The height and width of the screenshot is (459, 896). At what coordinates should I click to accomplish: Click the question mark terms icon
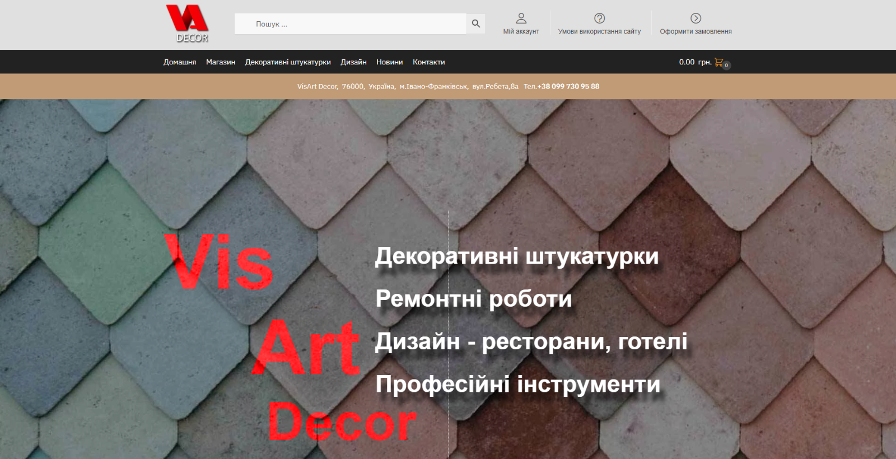pyautogui.click(x=599, y=18)
